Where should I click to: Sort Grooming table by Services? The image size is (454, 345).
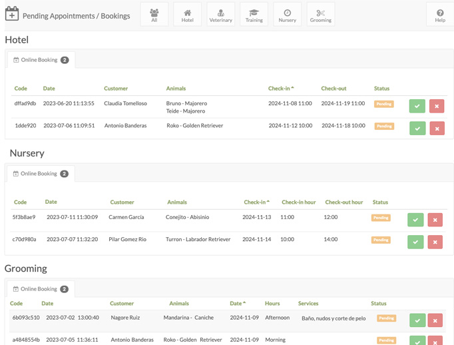coord(308,303)
